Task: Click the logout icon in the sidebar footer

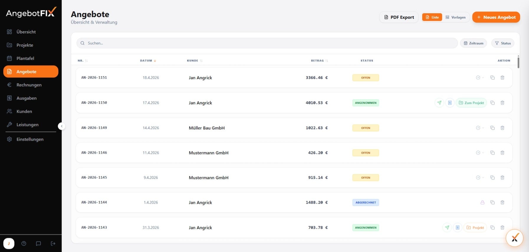Action: [x=53, y=243]
